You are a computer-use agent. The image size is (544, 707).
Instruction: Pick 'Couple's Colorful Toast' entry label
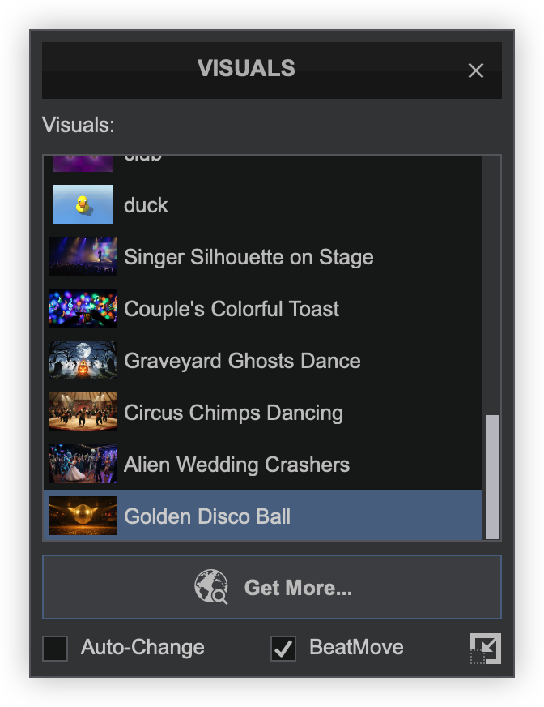pyautogui.click(x=232, y=309)
